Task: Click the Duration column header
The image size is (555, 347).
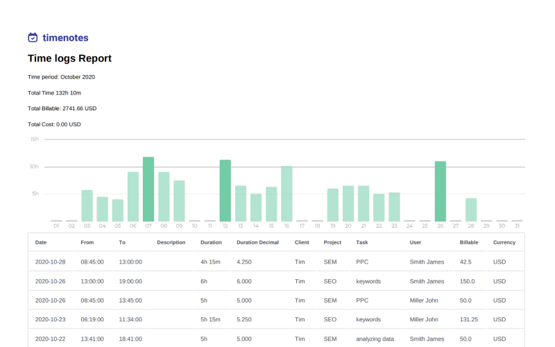Action: (211, 242)
